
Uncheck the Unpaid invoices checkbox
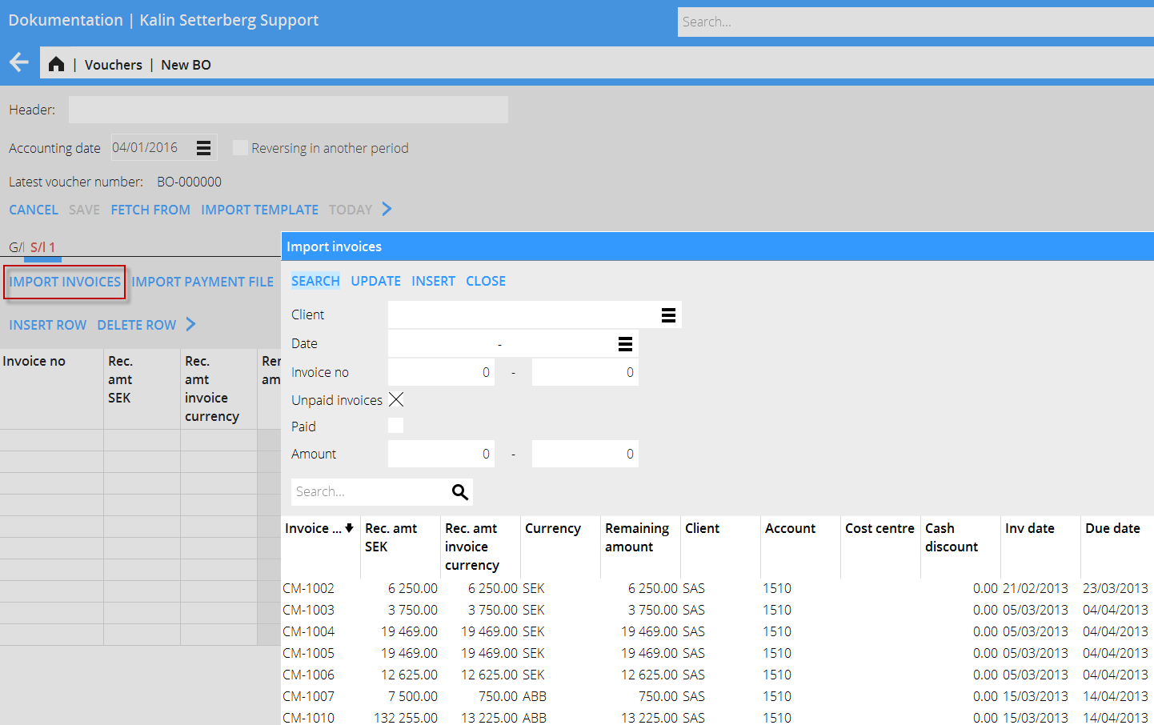click(396, 400)
